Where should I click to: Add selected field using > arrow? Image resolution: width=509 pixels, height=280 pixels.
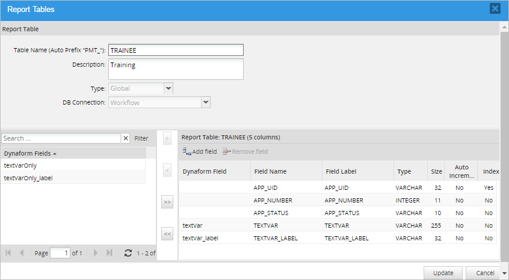[x=167, y=138]
